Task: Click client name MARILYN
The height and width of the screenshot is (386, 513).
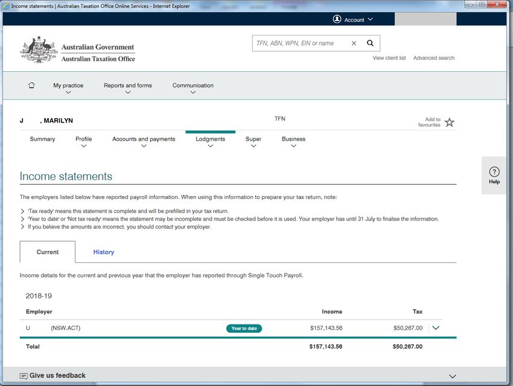Action: pyautogui.click(x=58, y=121)
